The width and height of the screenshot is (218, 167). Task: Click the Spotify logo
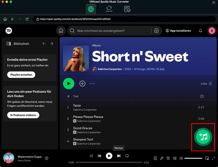click(9, 30)
